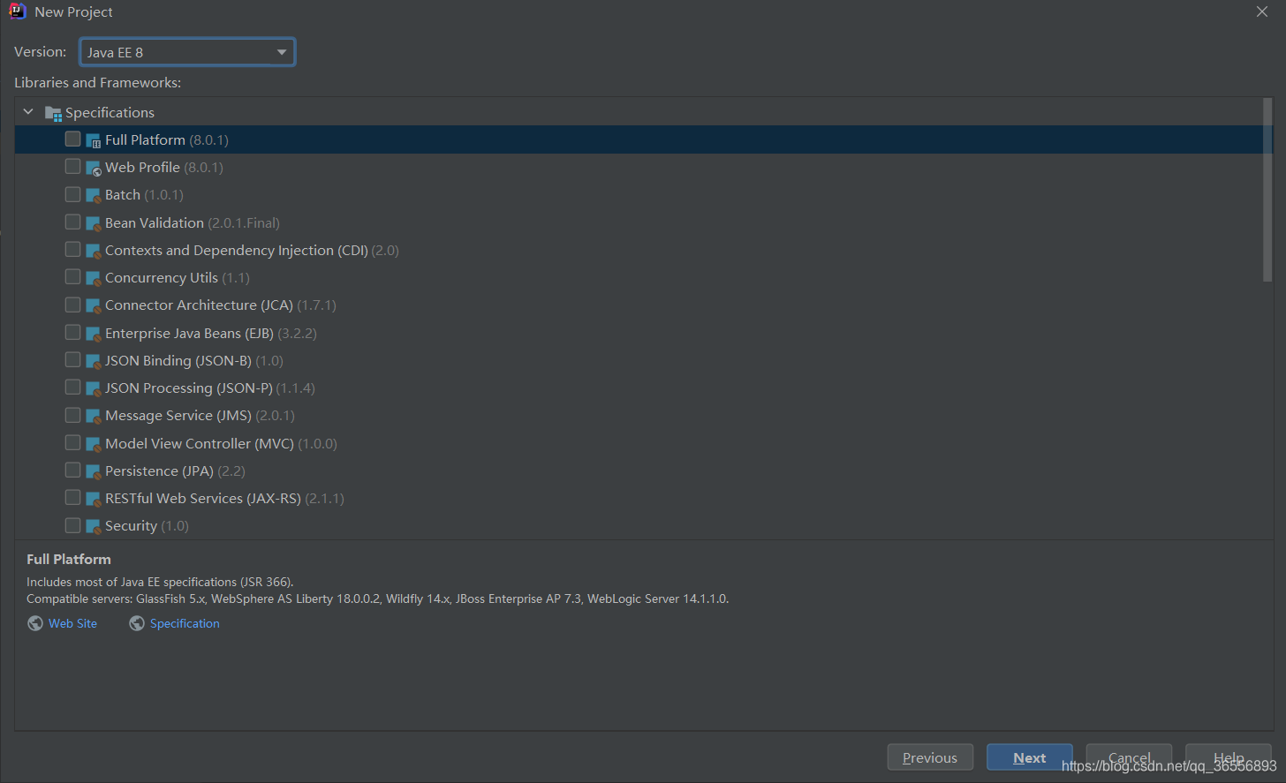Select the Persistence (JPA) row text
Image resolution: width=1286 pixels, height=783 pixels.
click(x=175, y=471)
